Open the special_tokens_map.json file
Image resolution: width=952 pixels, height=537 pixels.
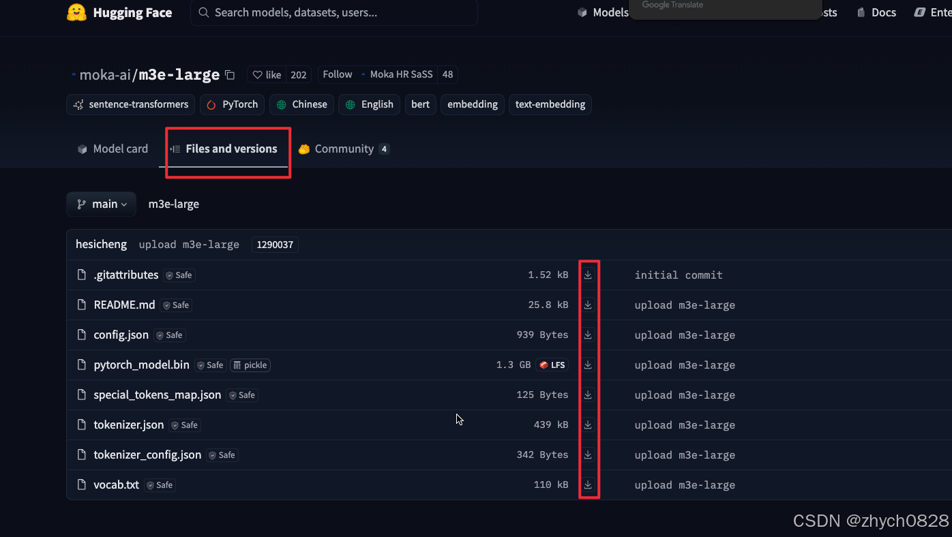coord(158,395)
